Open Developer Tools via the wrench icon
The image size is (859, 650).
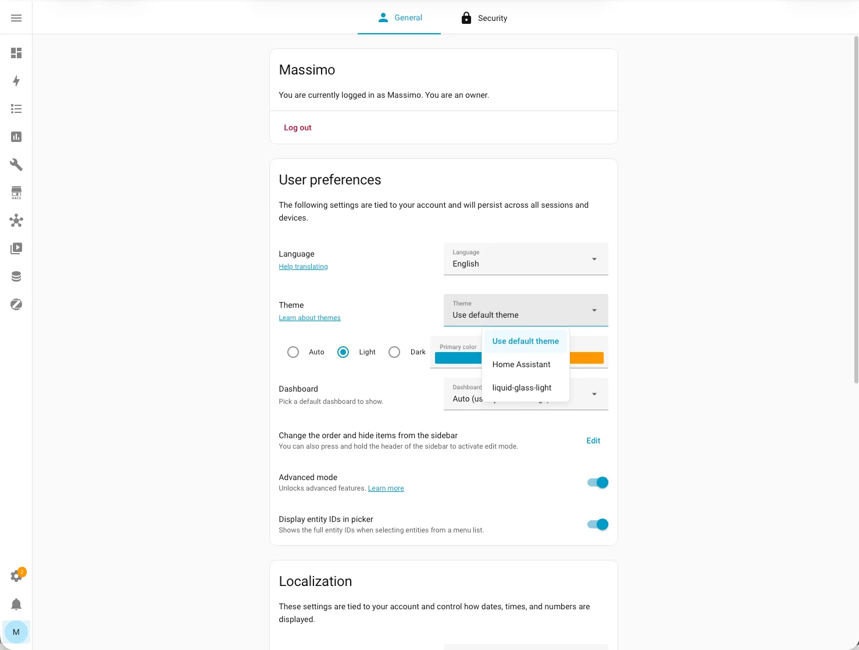click(x=16, y=165)
